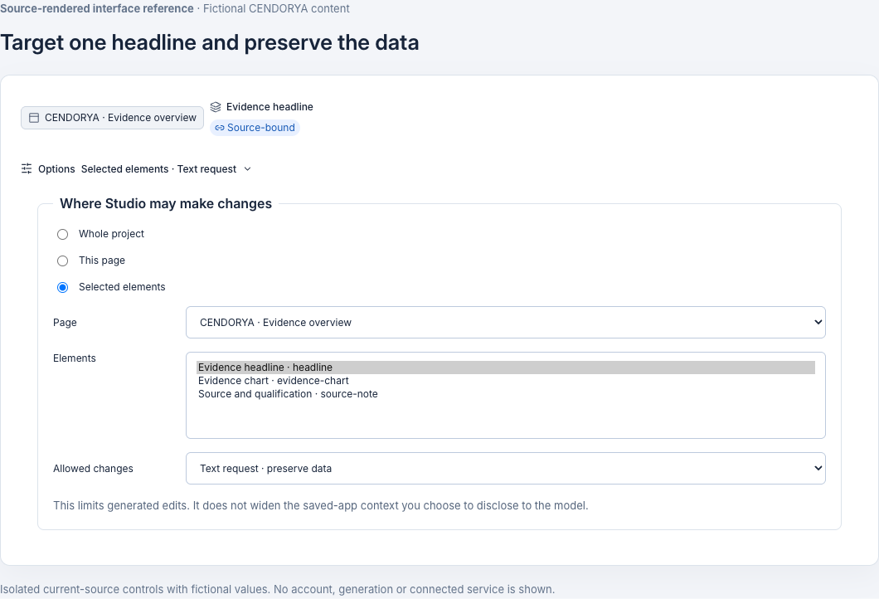Click the CENDORYA · Evidence overview chip
Image resolution: width=879 pixels, height=599 pixels.
click(112, 118)
